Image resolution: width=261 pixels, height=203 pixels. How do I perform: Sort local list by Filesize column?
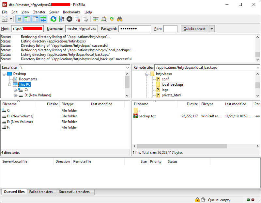click(48, 104)
